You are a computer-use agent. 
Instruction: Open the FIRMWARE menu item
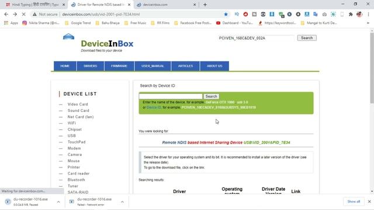119,66
